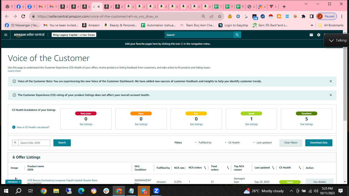Open the Pokeball extension icon
Screen dimensions: 349x196
coord(271,16)
